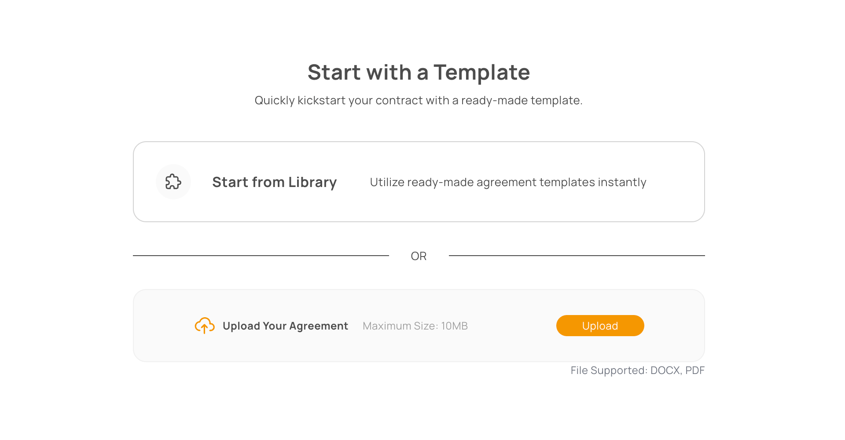Click the divider line left of OR
The height and width of the screenshot is (440, 845).
click(261, 256)
